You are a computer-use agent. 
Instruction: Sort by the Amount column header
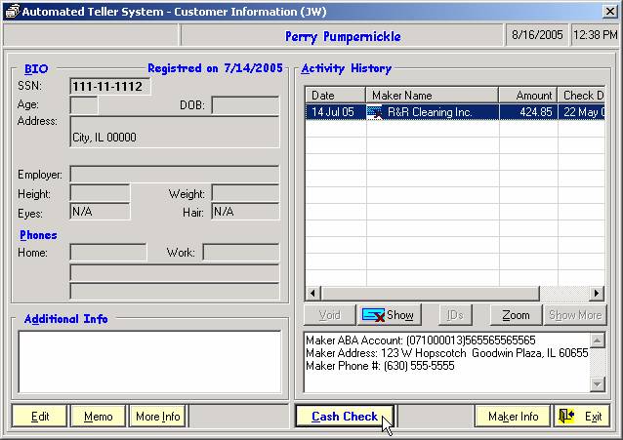[x=527, y=96]
